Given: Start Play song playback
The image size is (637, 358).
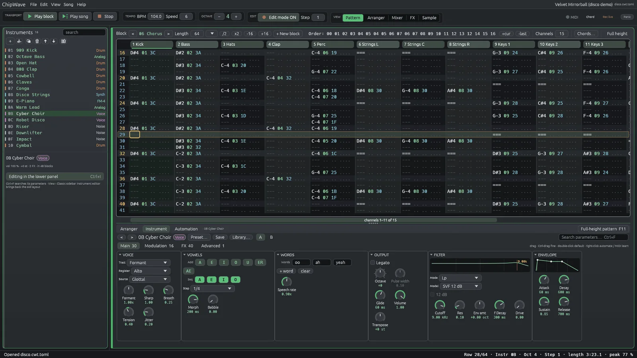Looking at the screenshot, I should click(x=75, y=16).
